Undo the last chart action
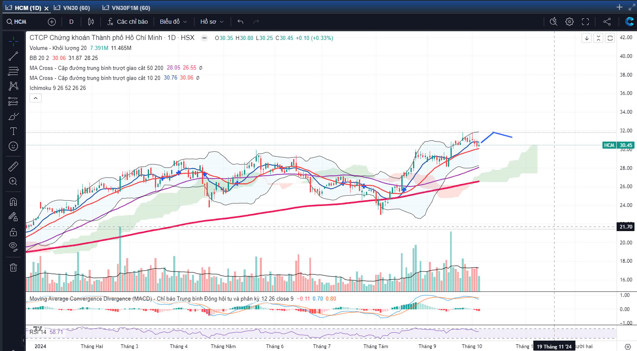The height and width of the screenshot is (351, 637). point(240,22)
